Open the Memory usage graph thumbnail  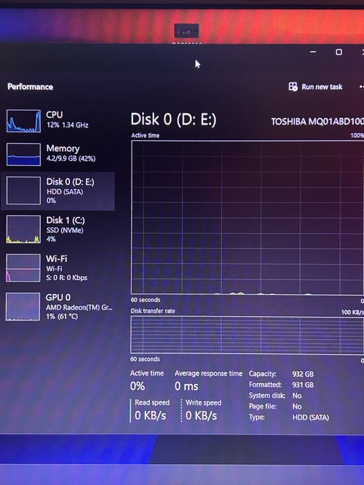click(24, 155)
